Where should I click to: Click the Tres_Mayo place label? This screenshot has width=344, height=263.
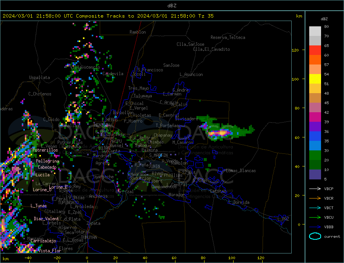138,88
